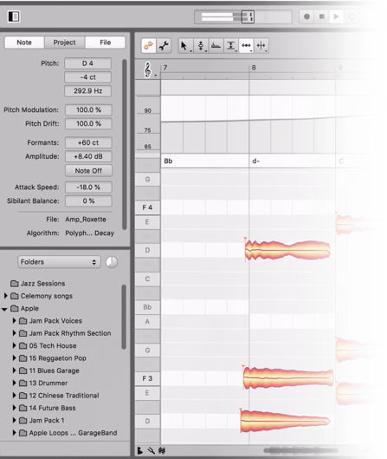
Task: Click the info pane vertical scrollbar
Action: (124, 144)
